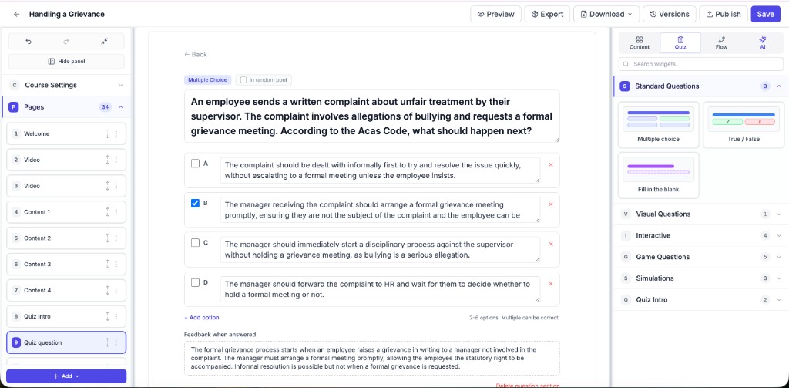
Task: Click the Add option link
Action: (202, 318)
